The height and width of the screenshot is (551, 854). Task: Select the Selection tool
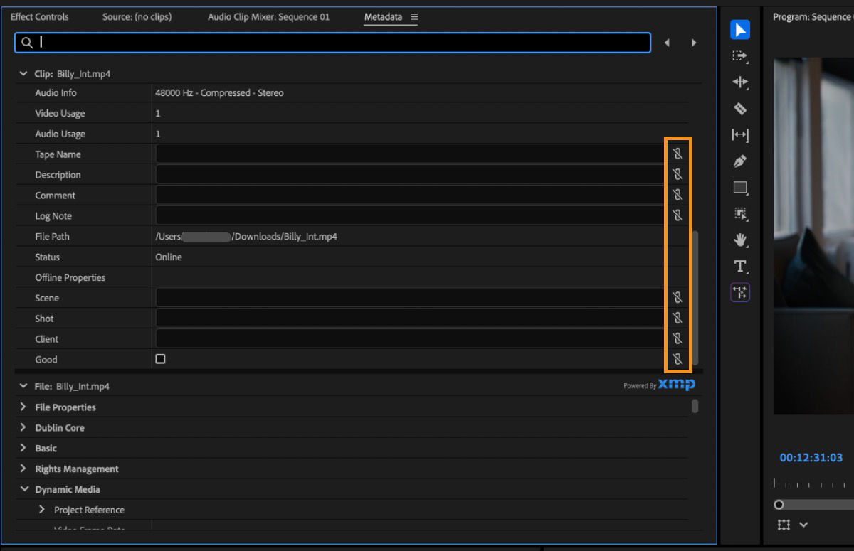pyautogui.click(x=740, y=29)
